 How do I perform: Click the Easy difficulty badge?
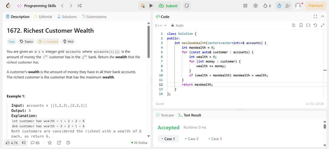pos(12,42)
